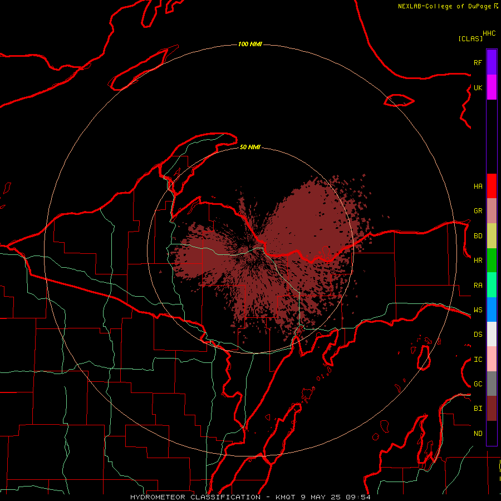Click the GC gray legend swatch
Viewport: 501px width, 501px height.
[492, 384]
